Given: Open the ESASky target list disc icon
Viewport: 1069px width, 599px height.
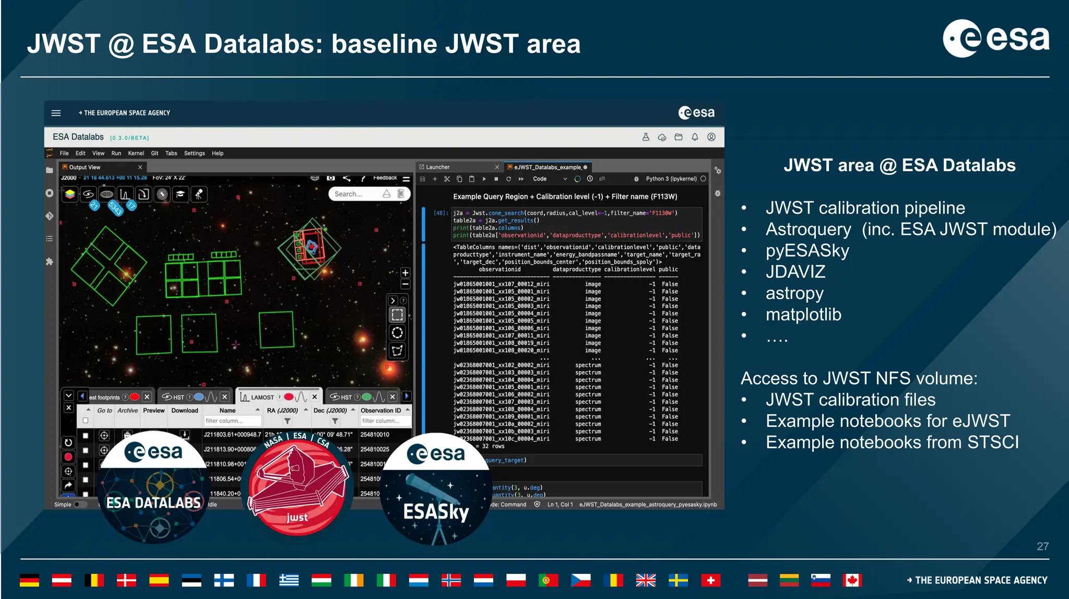Looking at the screenshot, I should [x=162, y=195].
